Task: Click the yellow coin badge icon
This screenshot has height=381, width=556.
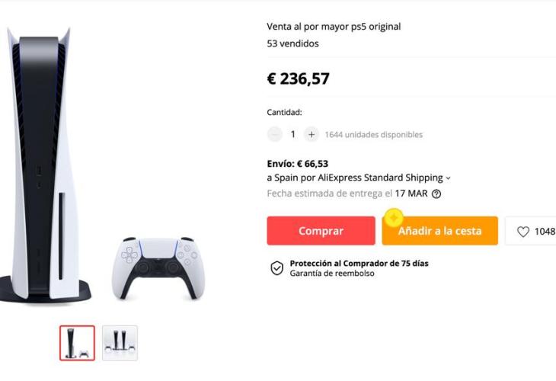Action: coord(393,217)
